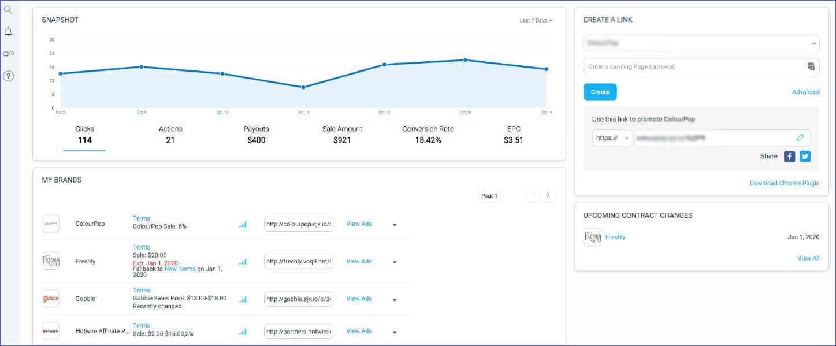Download the Chrome Plugin
The width and height of the screenshot is (836, 346).
[x=785, y=183]
